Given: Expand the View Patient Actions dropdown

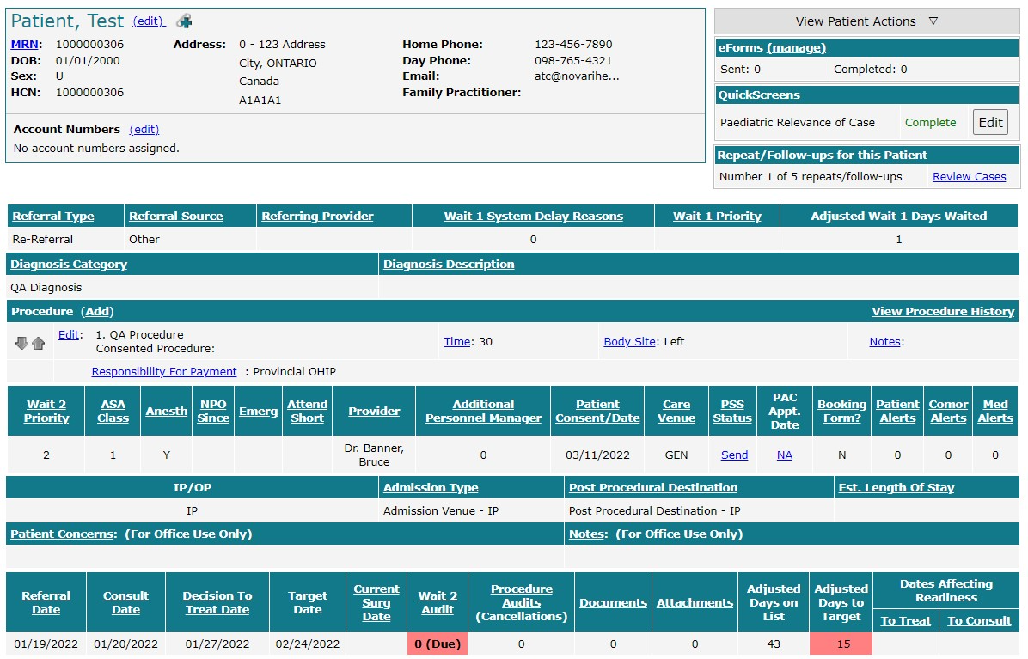Looking at the screenshot, I should (x=866, y=21).
